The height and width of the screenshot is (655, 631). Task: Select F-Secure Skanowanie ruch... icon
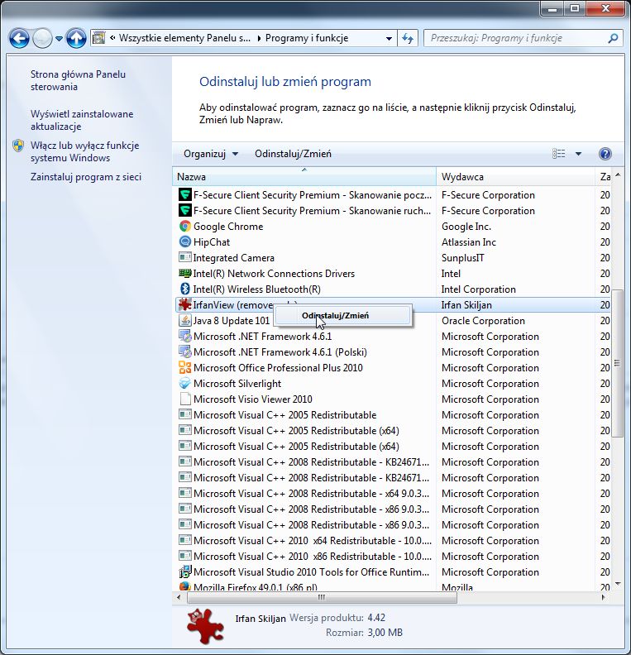[x=185, y=211]
